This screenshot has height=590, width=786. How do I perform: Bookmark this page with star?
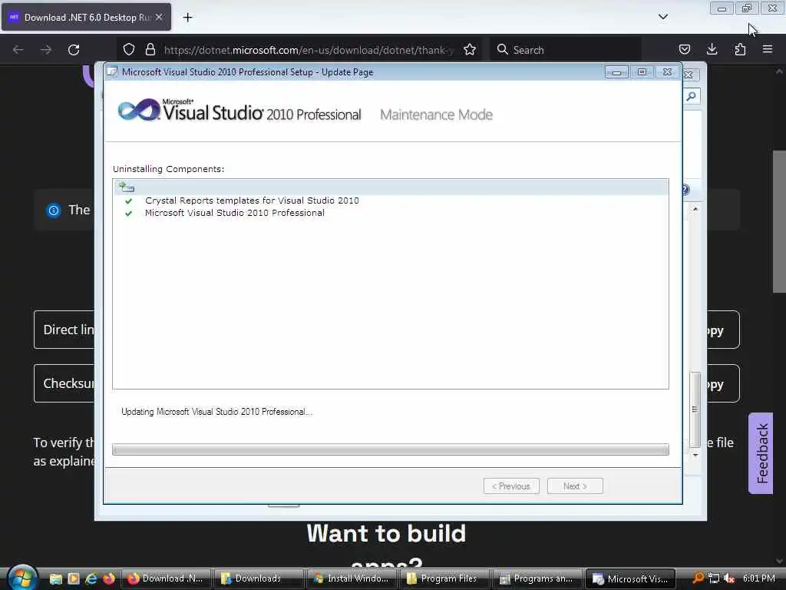pyautogui.click(x=470, y=50)
